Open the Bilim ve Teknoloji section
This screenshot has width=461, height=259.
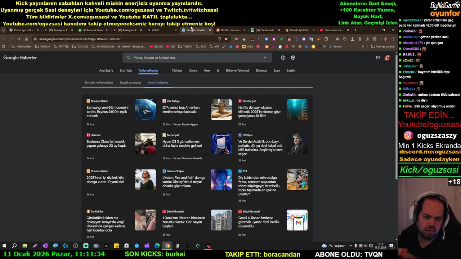(238, 71)
